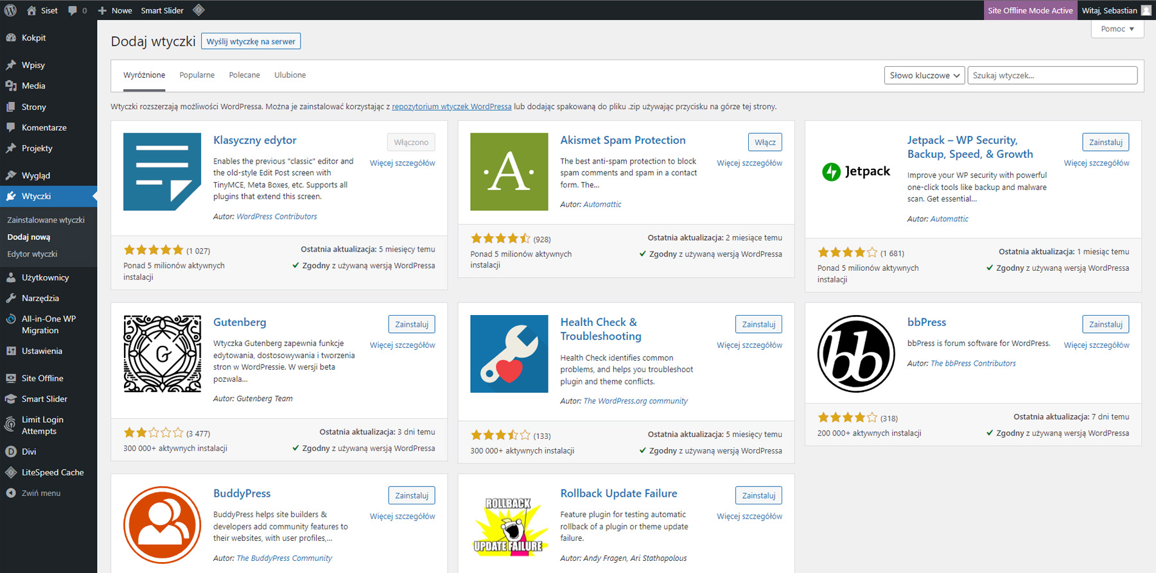Click the Smart Slider admin bar item
Screen dimensions: 1156x573
pyautogui.click(x=162, y=10)
